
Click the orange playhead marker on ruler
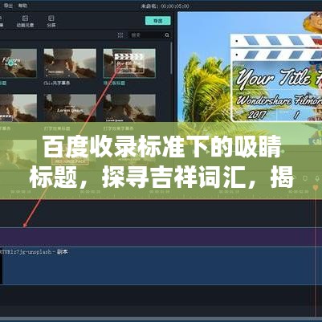tap(316, 188)
